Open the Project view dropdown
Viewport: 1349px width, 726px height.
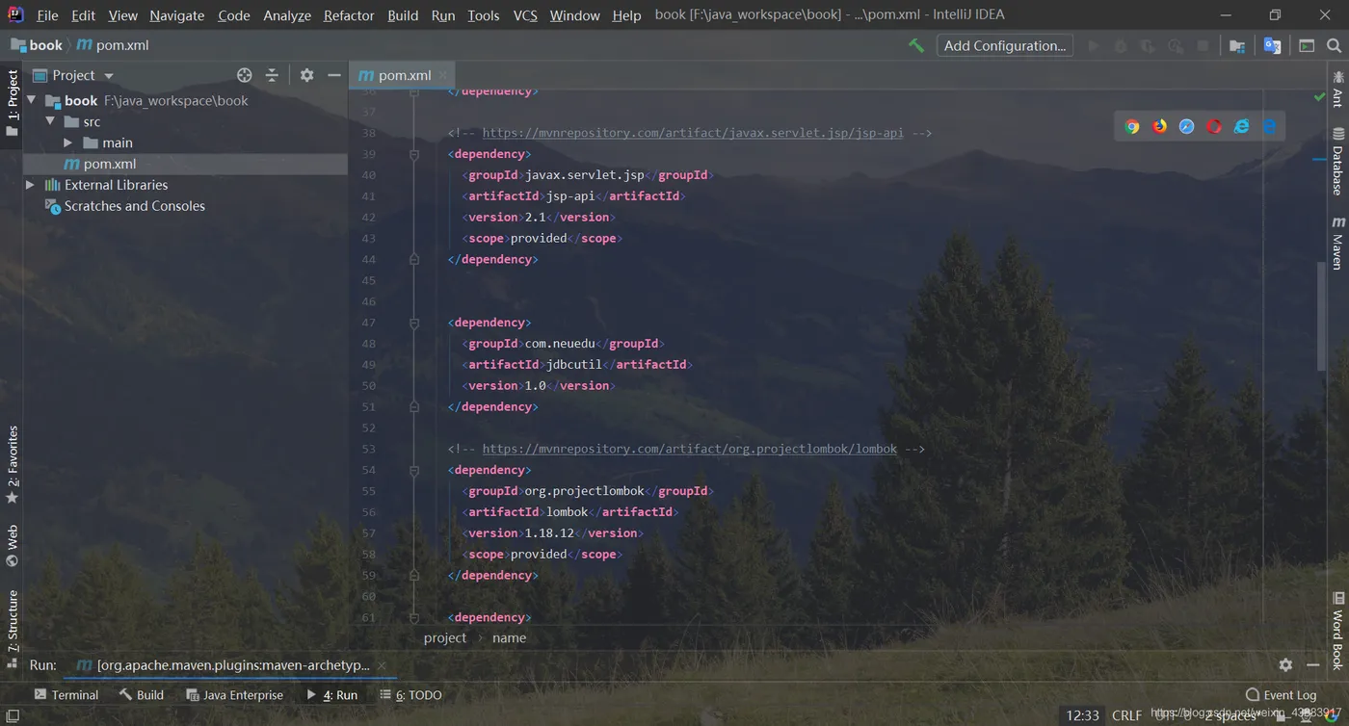click(x=109, y=76)
